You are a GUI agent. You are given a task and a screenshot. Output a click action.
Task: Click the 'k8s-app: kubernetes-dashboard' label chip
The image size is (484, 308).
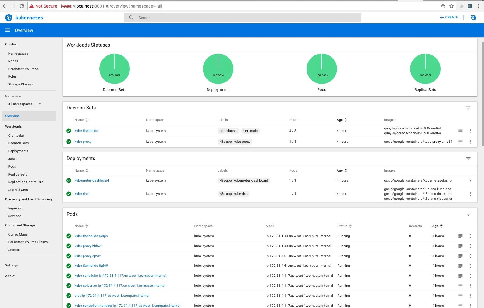click(x=244, y=180)
